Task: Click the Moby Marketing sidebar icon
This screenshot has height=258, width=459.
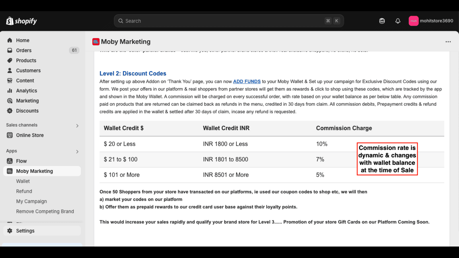Action: [10, 171]
